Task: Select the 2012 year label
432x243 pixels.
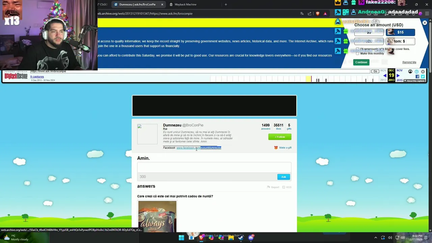Action: pos(383,80)
